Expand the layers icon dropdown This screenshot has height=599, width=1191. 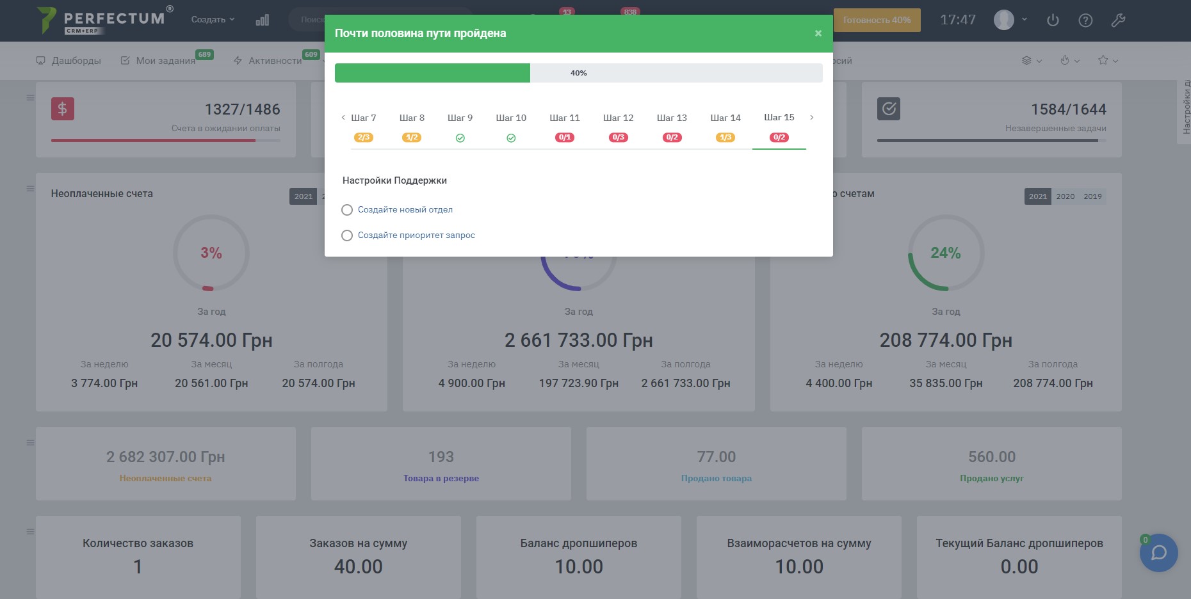coord(1032,61)
